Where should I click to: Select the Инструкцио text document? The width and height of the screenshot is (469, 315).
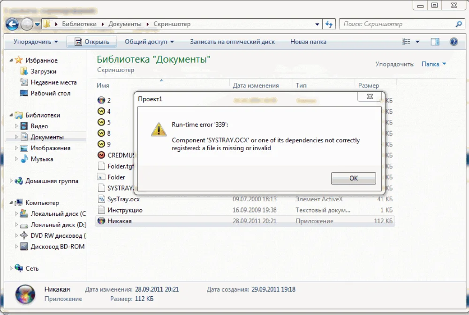(x=124, y=210)
